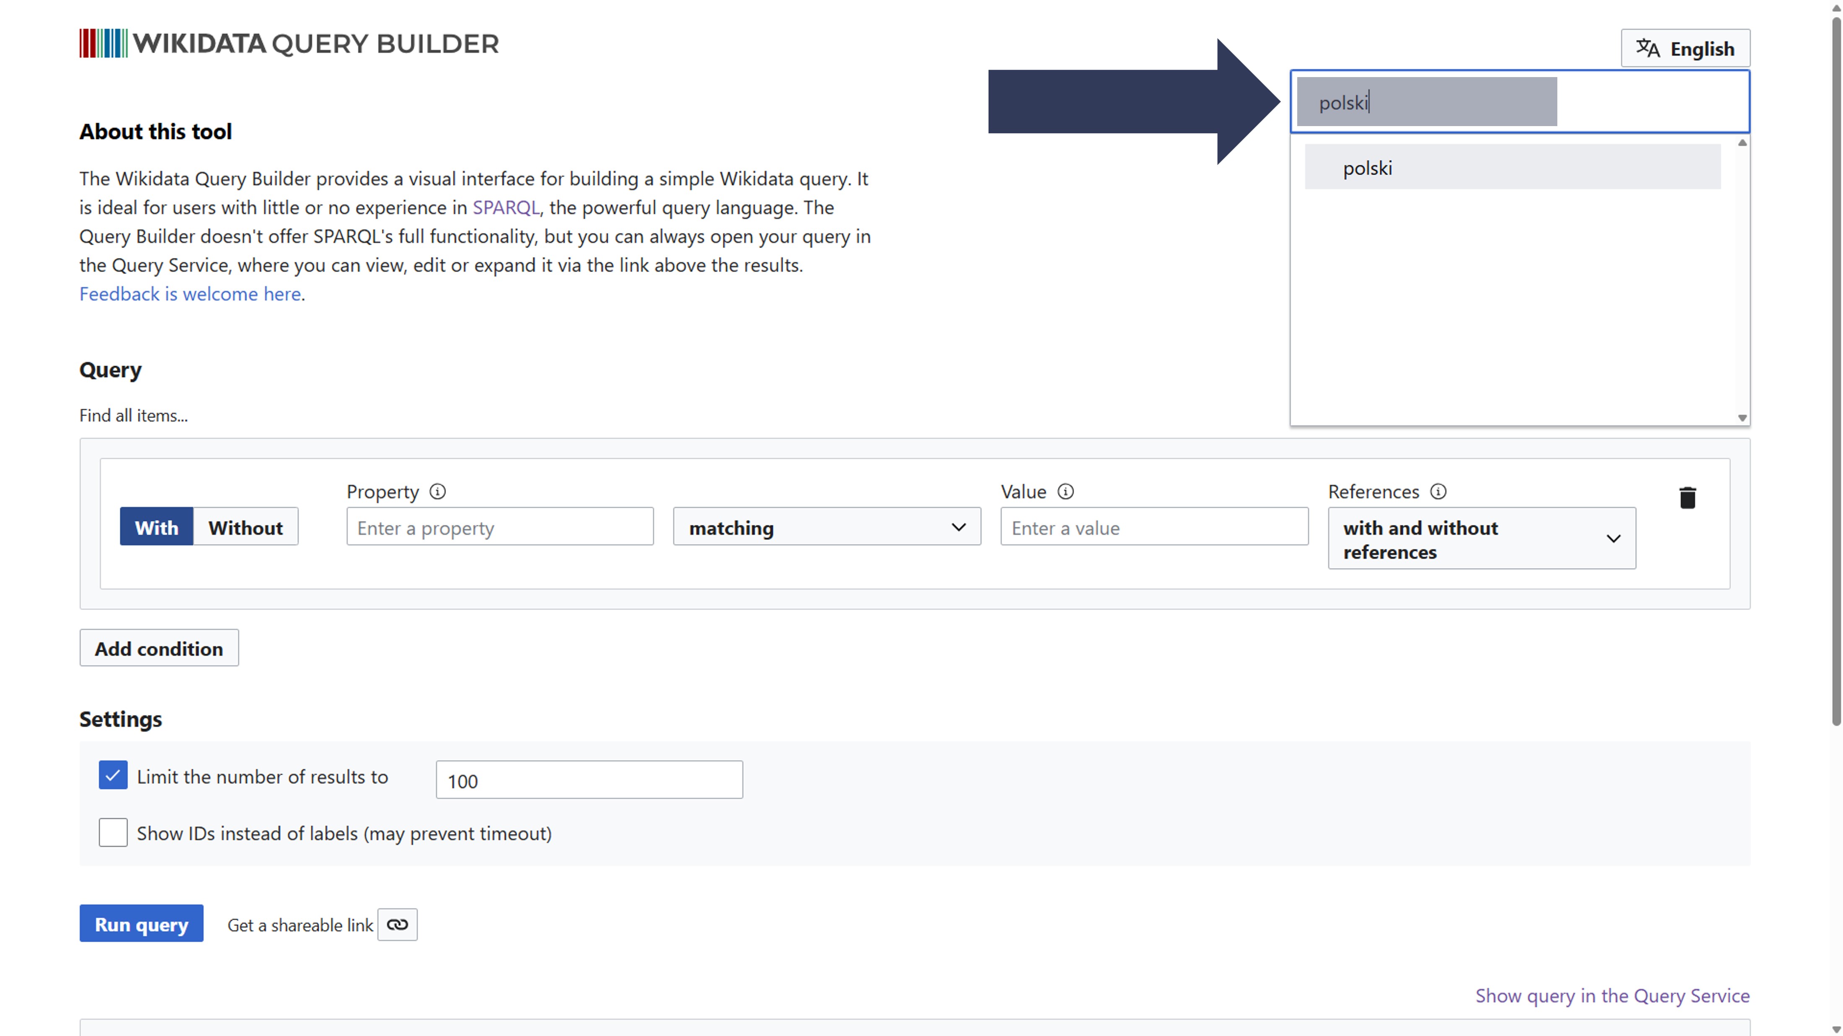Click the Property info icon
1843x1036 pixels.
click(x=437, y=491)
